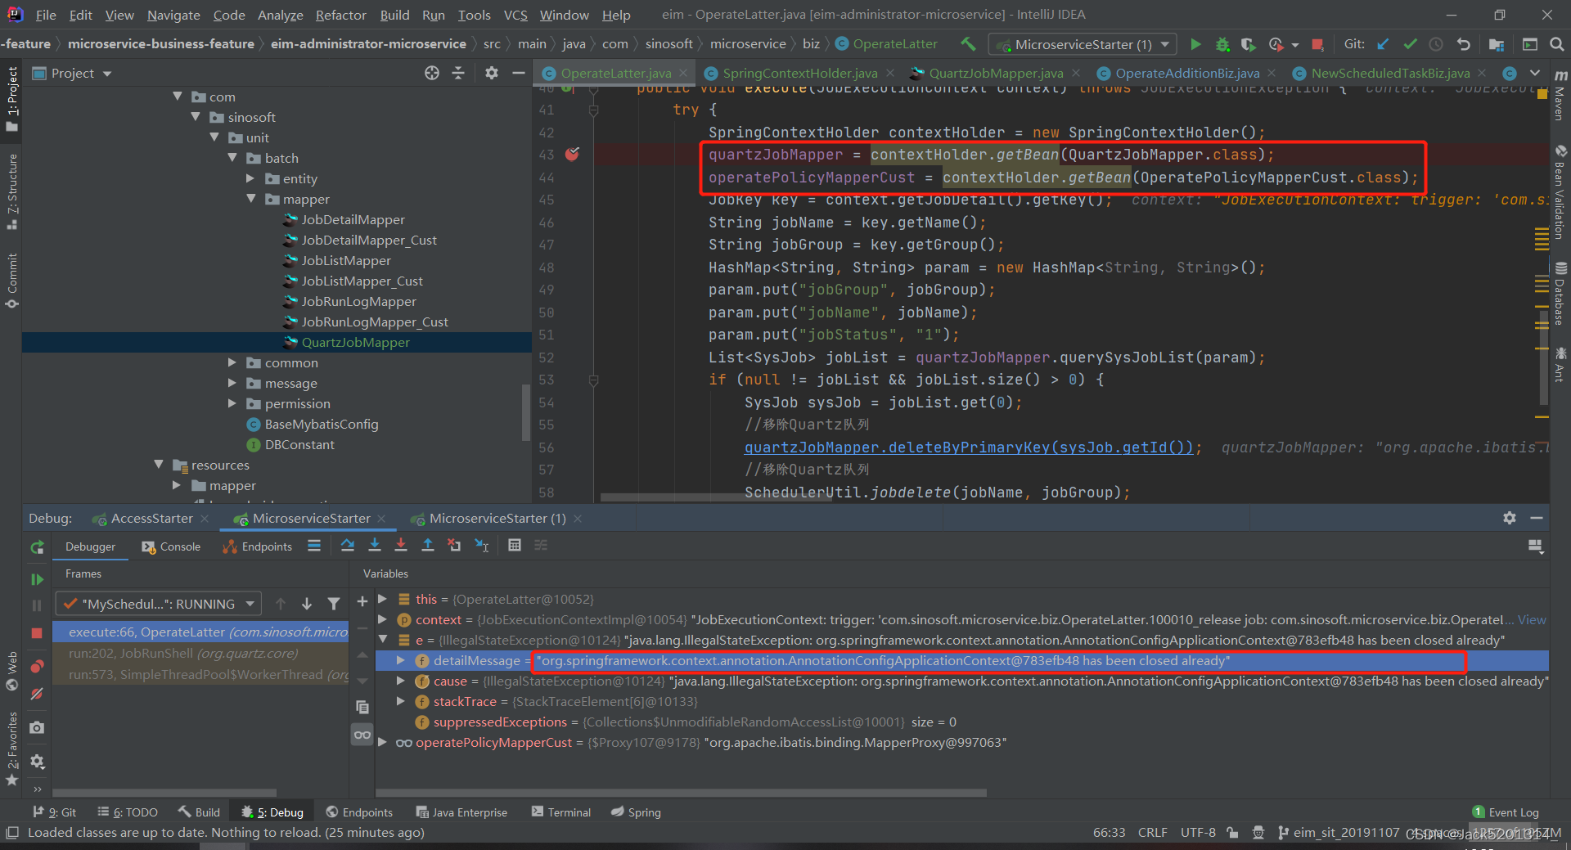Click Step Out up-arrow icon
1571x850 pixels.
tap(428, 546)
